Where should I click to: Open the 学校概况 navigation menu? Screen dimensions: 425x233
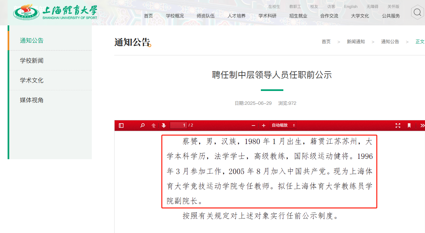coord(175,16)
